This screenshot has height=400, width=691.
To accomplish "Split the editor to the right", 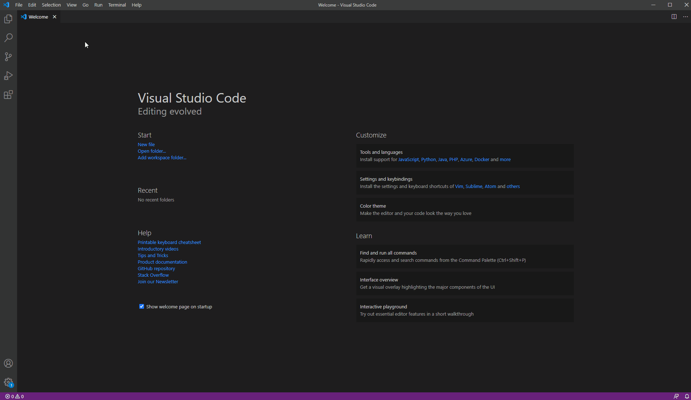I will [674, 17].
